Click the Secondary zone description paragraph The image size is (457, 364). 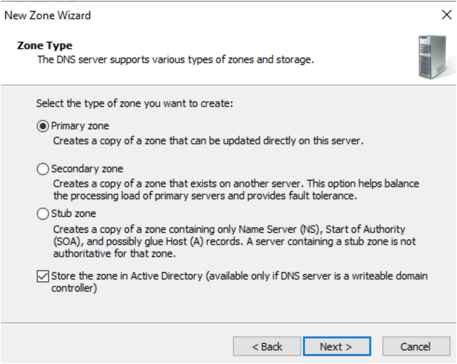pyautogui.click(x=236, y=189)
